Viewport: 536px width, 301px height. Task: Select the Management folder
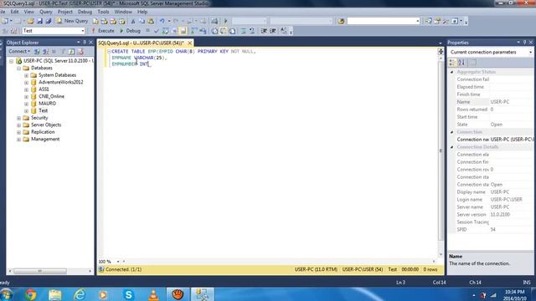[45, 140]
